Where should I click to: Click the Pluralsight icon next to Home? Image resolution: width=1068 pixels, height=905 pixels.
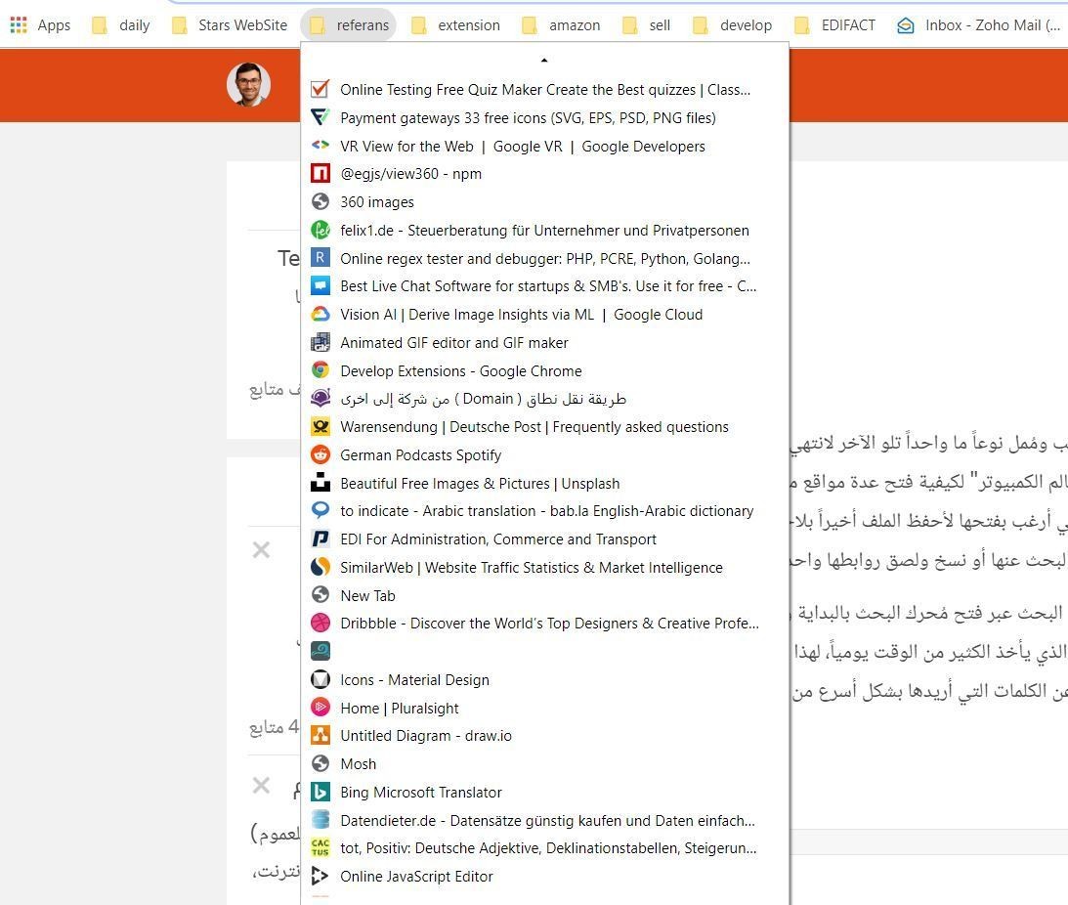click(x=320, y=708)
